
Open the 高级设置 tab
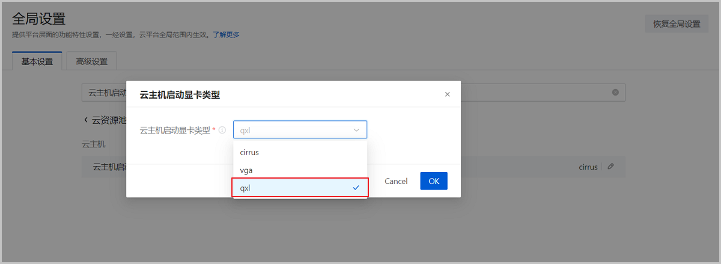pyautogui.click(x=91, y=61)
